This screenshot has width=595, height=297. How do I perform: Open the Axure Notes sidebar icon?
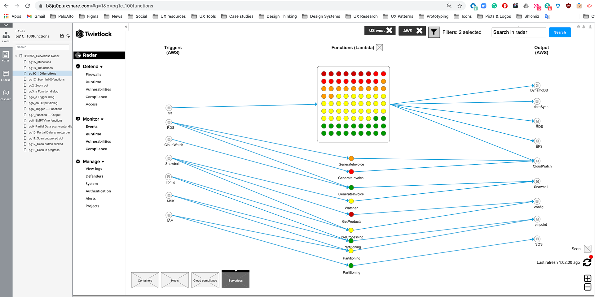[6, 56]
